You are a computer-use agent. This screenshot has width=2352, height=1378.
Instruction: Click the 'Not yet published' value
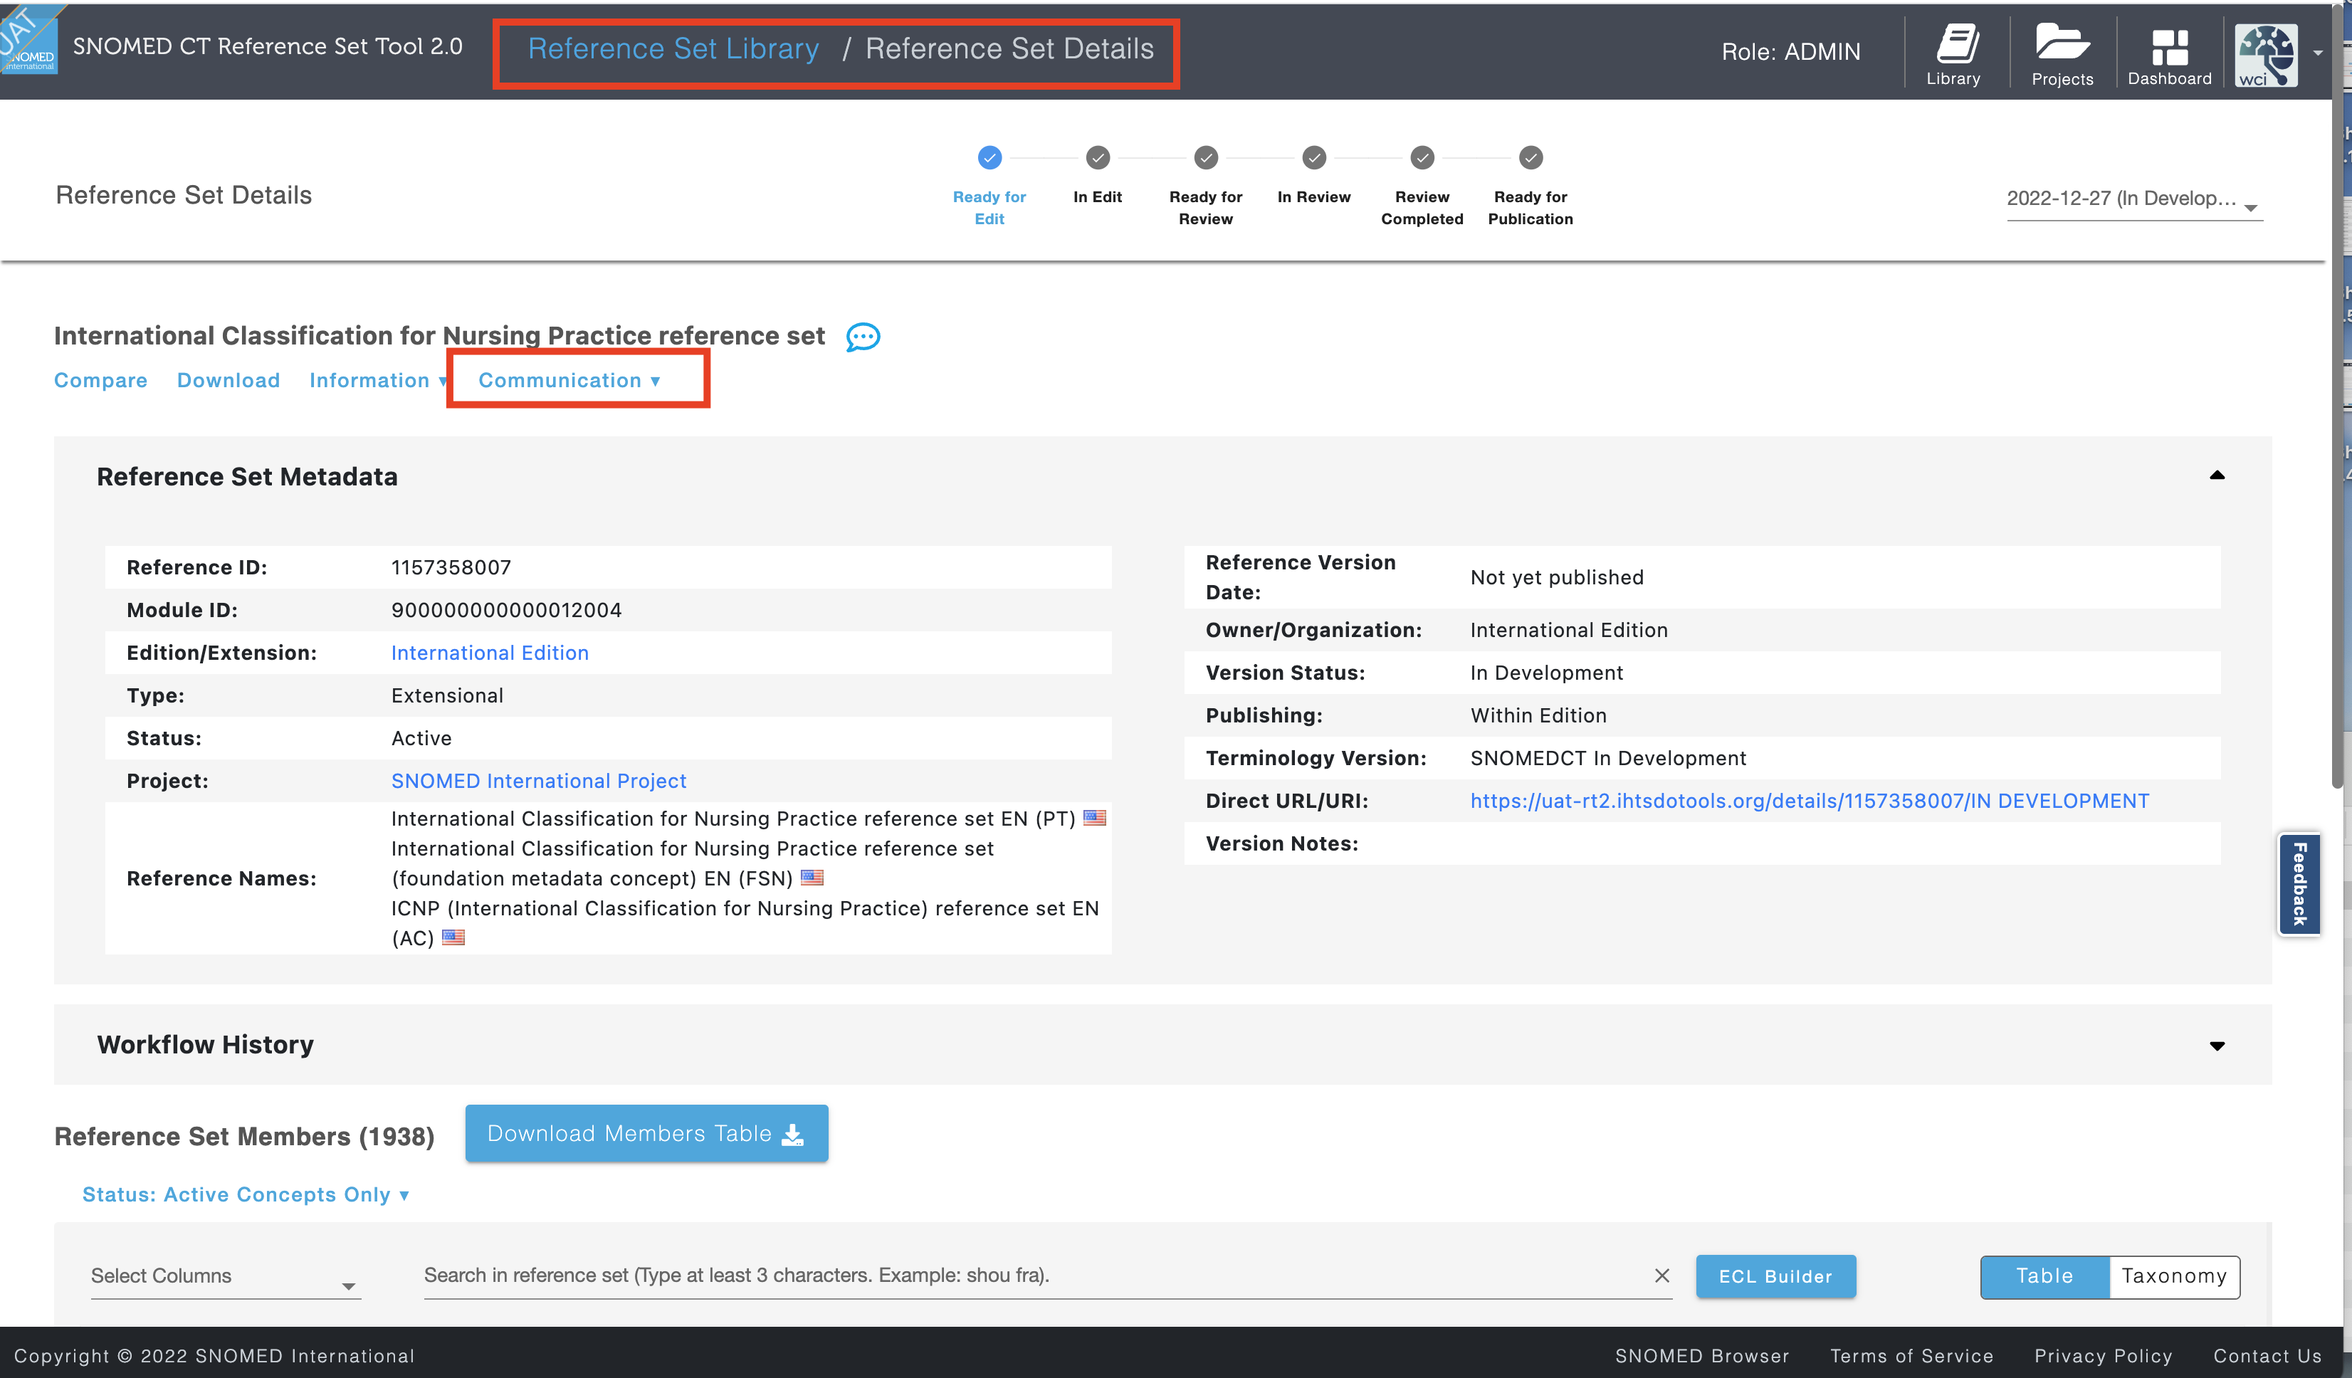(x=1557, y=577)
